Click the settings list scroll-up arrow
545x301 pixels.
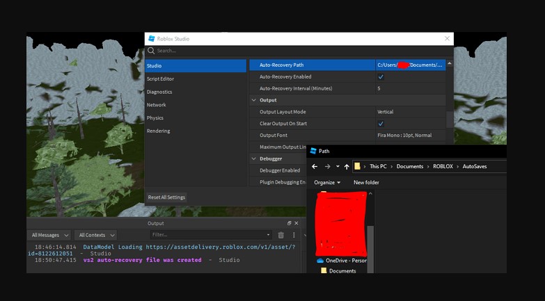pos(450,63)
